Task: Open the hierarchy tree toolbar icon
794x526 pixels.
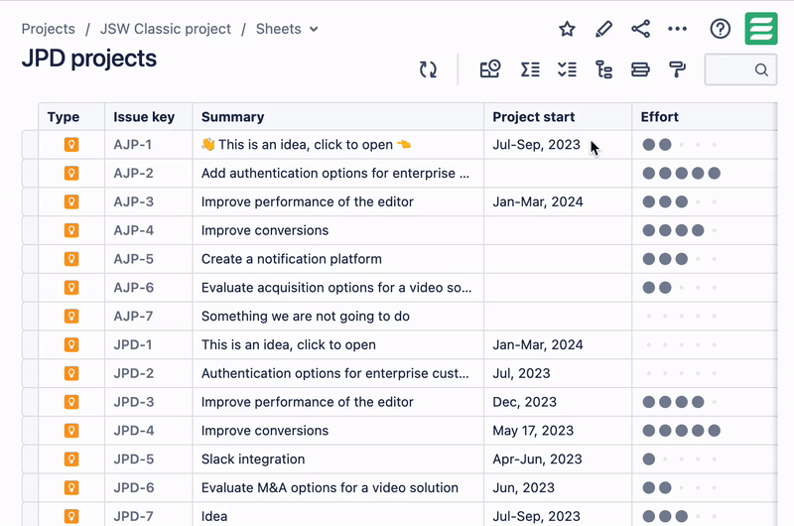Action: (603, 69)
